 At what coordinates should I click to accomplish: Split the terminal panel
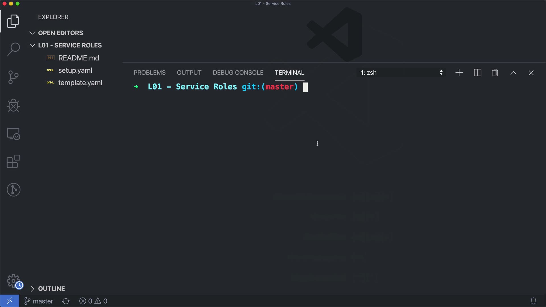[477, 73]
